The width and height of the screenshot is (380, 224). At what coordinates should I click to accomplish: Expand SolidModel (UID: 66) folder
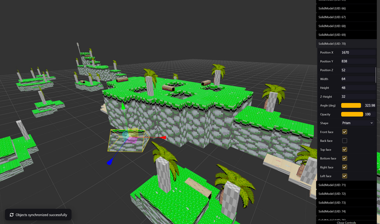click(346, 9)
